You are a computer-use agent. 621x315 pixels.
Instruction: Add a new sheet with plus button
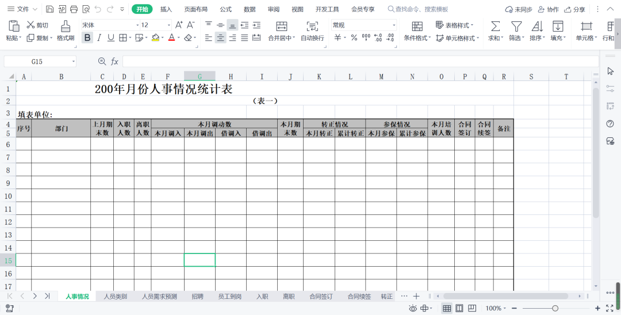[x=416, y=296]
